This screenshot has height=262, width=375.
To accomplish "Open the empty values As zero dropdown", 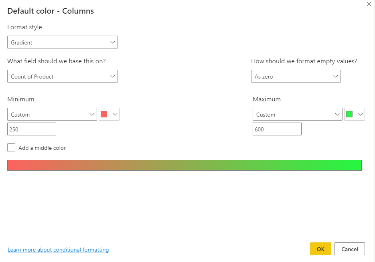I will click(x=296, y=76).
